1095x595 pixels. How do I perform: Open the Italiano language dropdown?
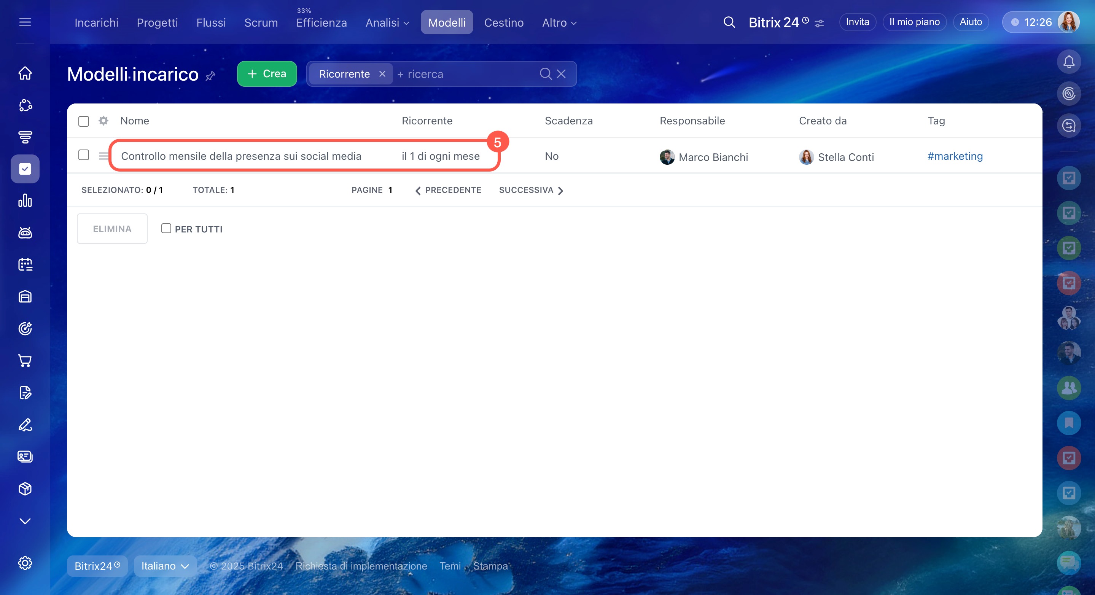165,566
